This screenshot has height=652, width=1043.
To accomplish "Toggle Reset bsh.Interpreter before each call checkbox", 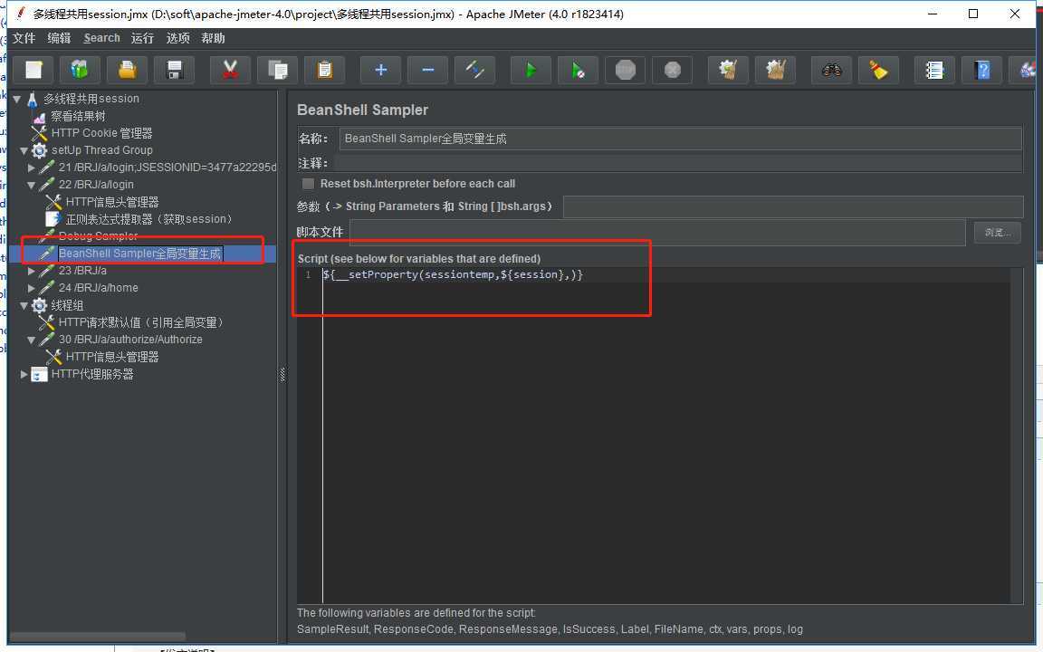I will coord(308,184).
